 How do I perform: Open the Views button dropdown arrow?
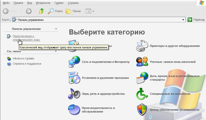[x=93, y=11]
